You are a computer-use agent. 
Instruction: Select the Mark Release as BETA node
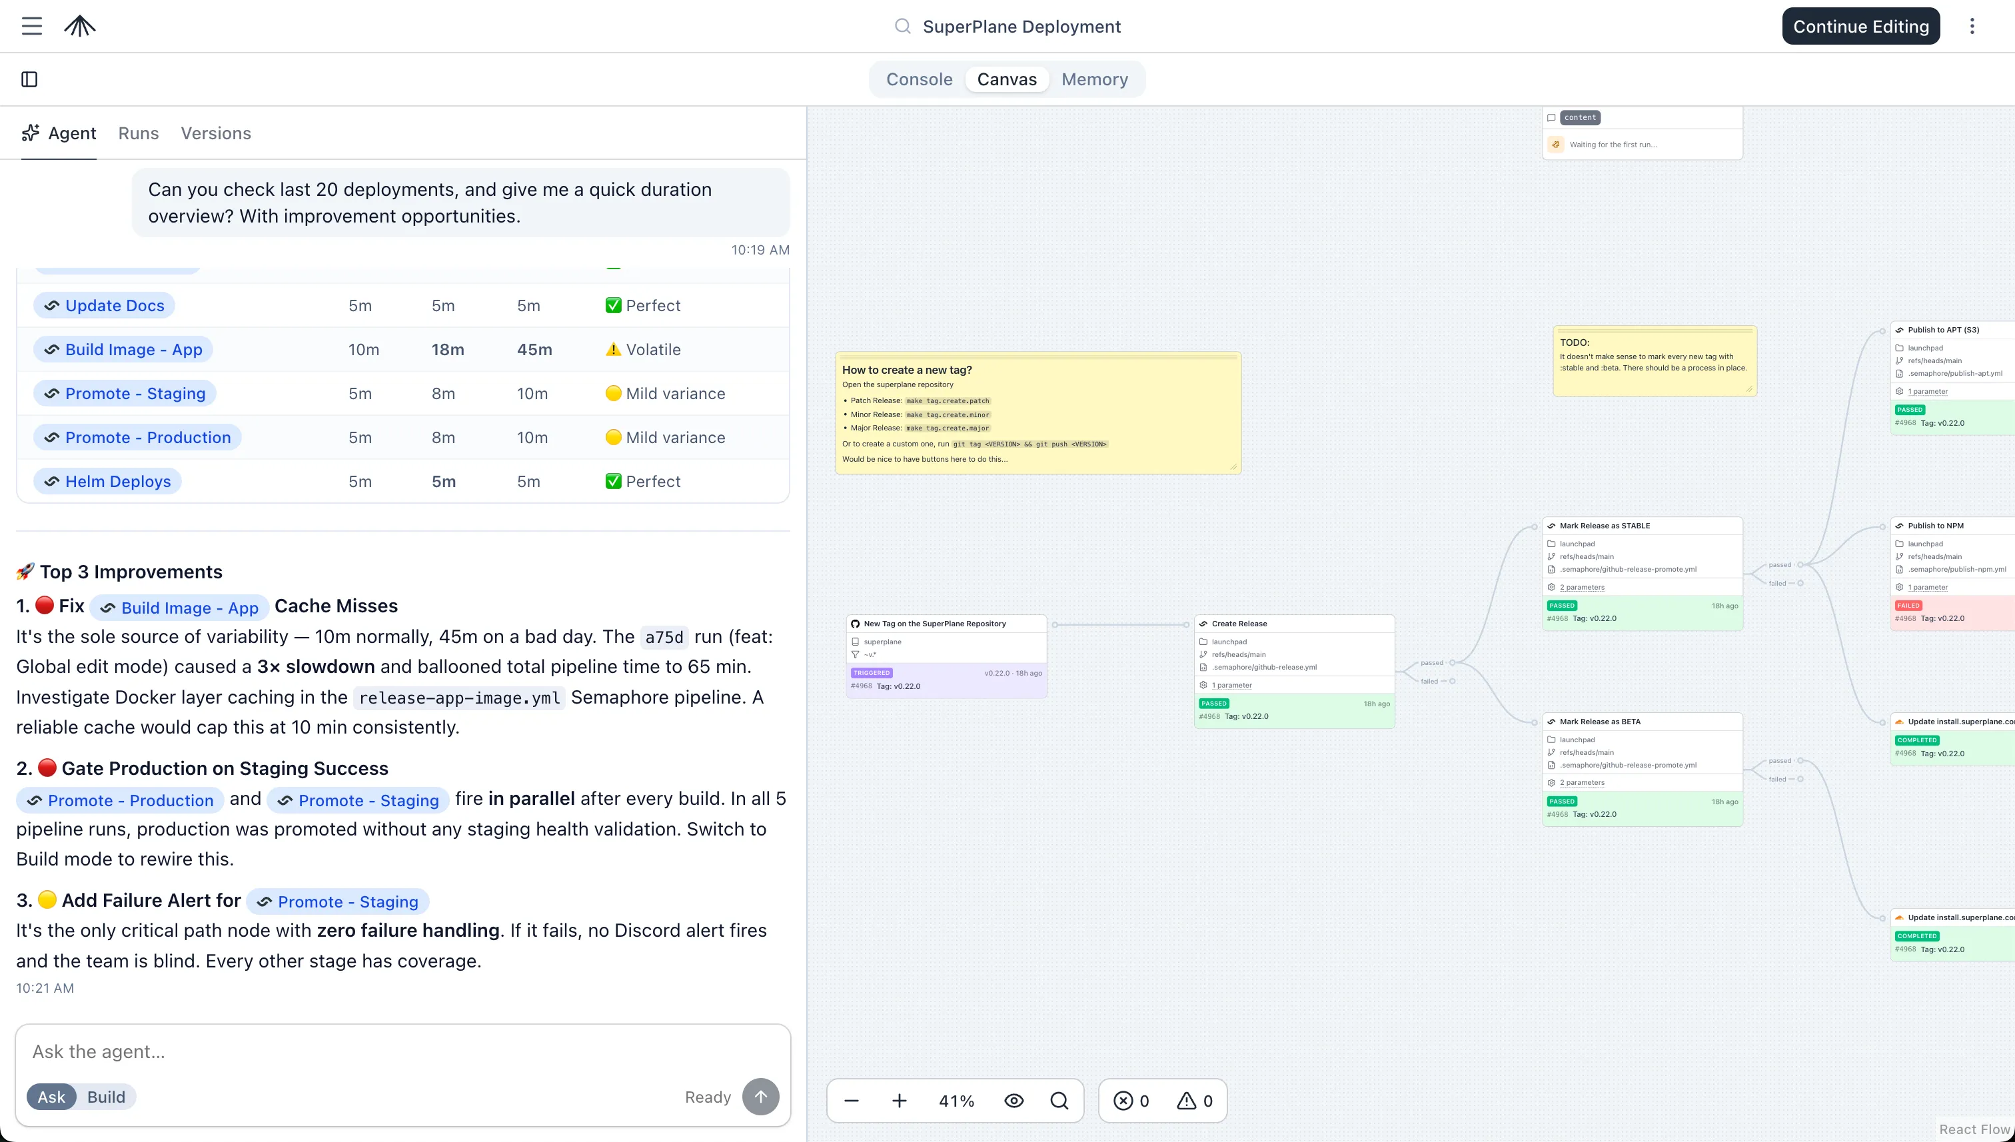pos(1642,769)
